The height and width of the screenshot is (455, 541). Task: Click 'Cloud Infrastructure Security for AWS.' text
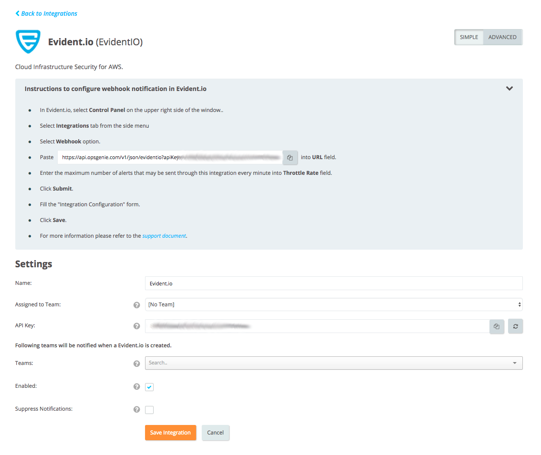(69, 67)
